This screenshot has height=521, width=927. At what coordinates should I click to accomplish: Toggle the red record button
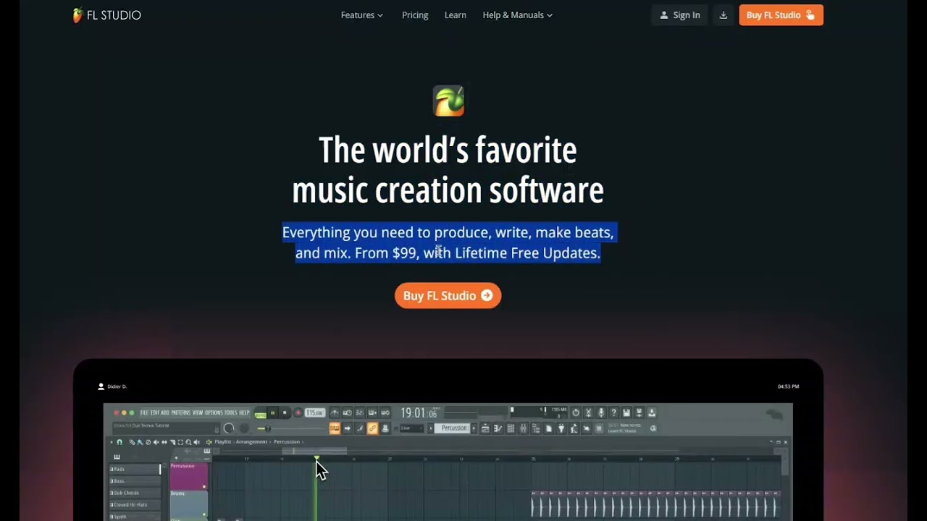298,412
